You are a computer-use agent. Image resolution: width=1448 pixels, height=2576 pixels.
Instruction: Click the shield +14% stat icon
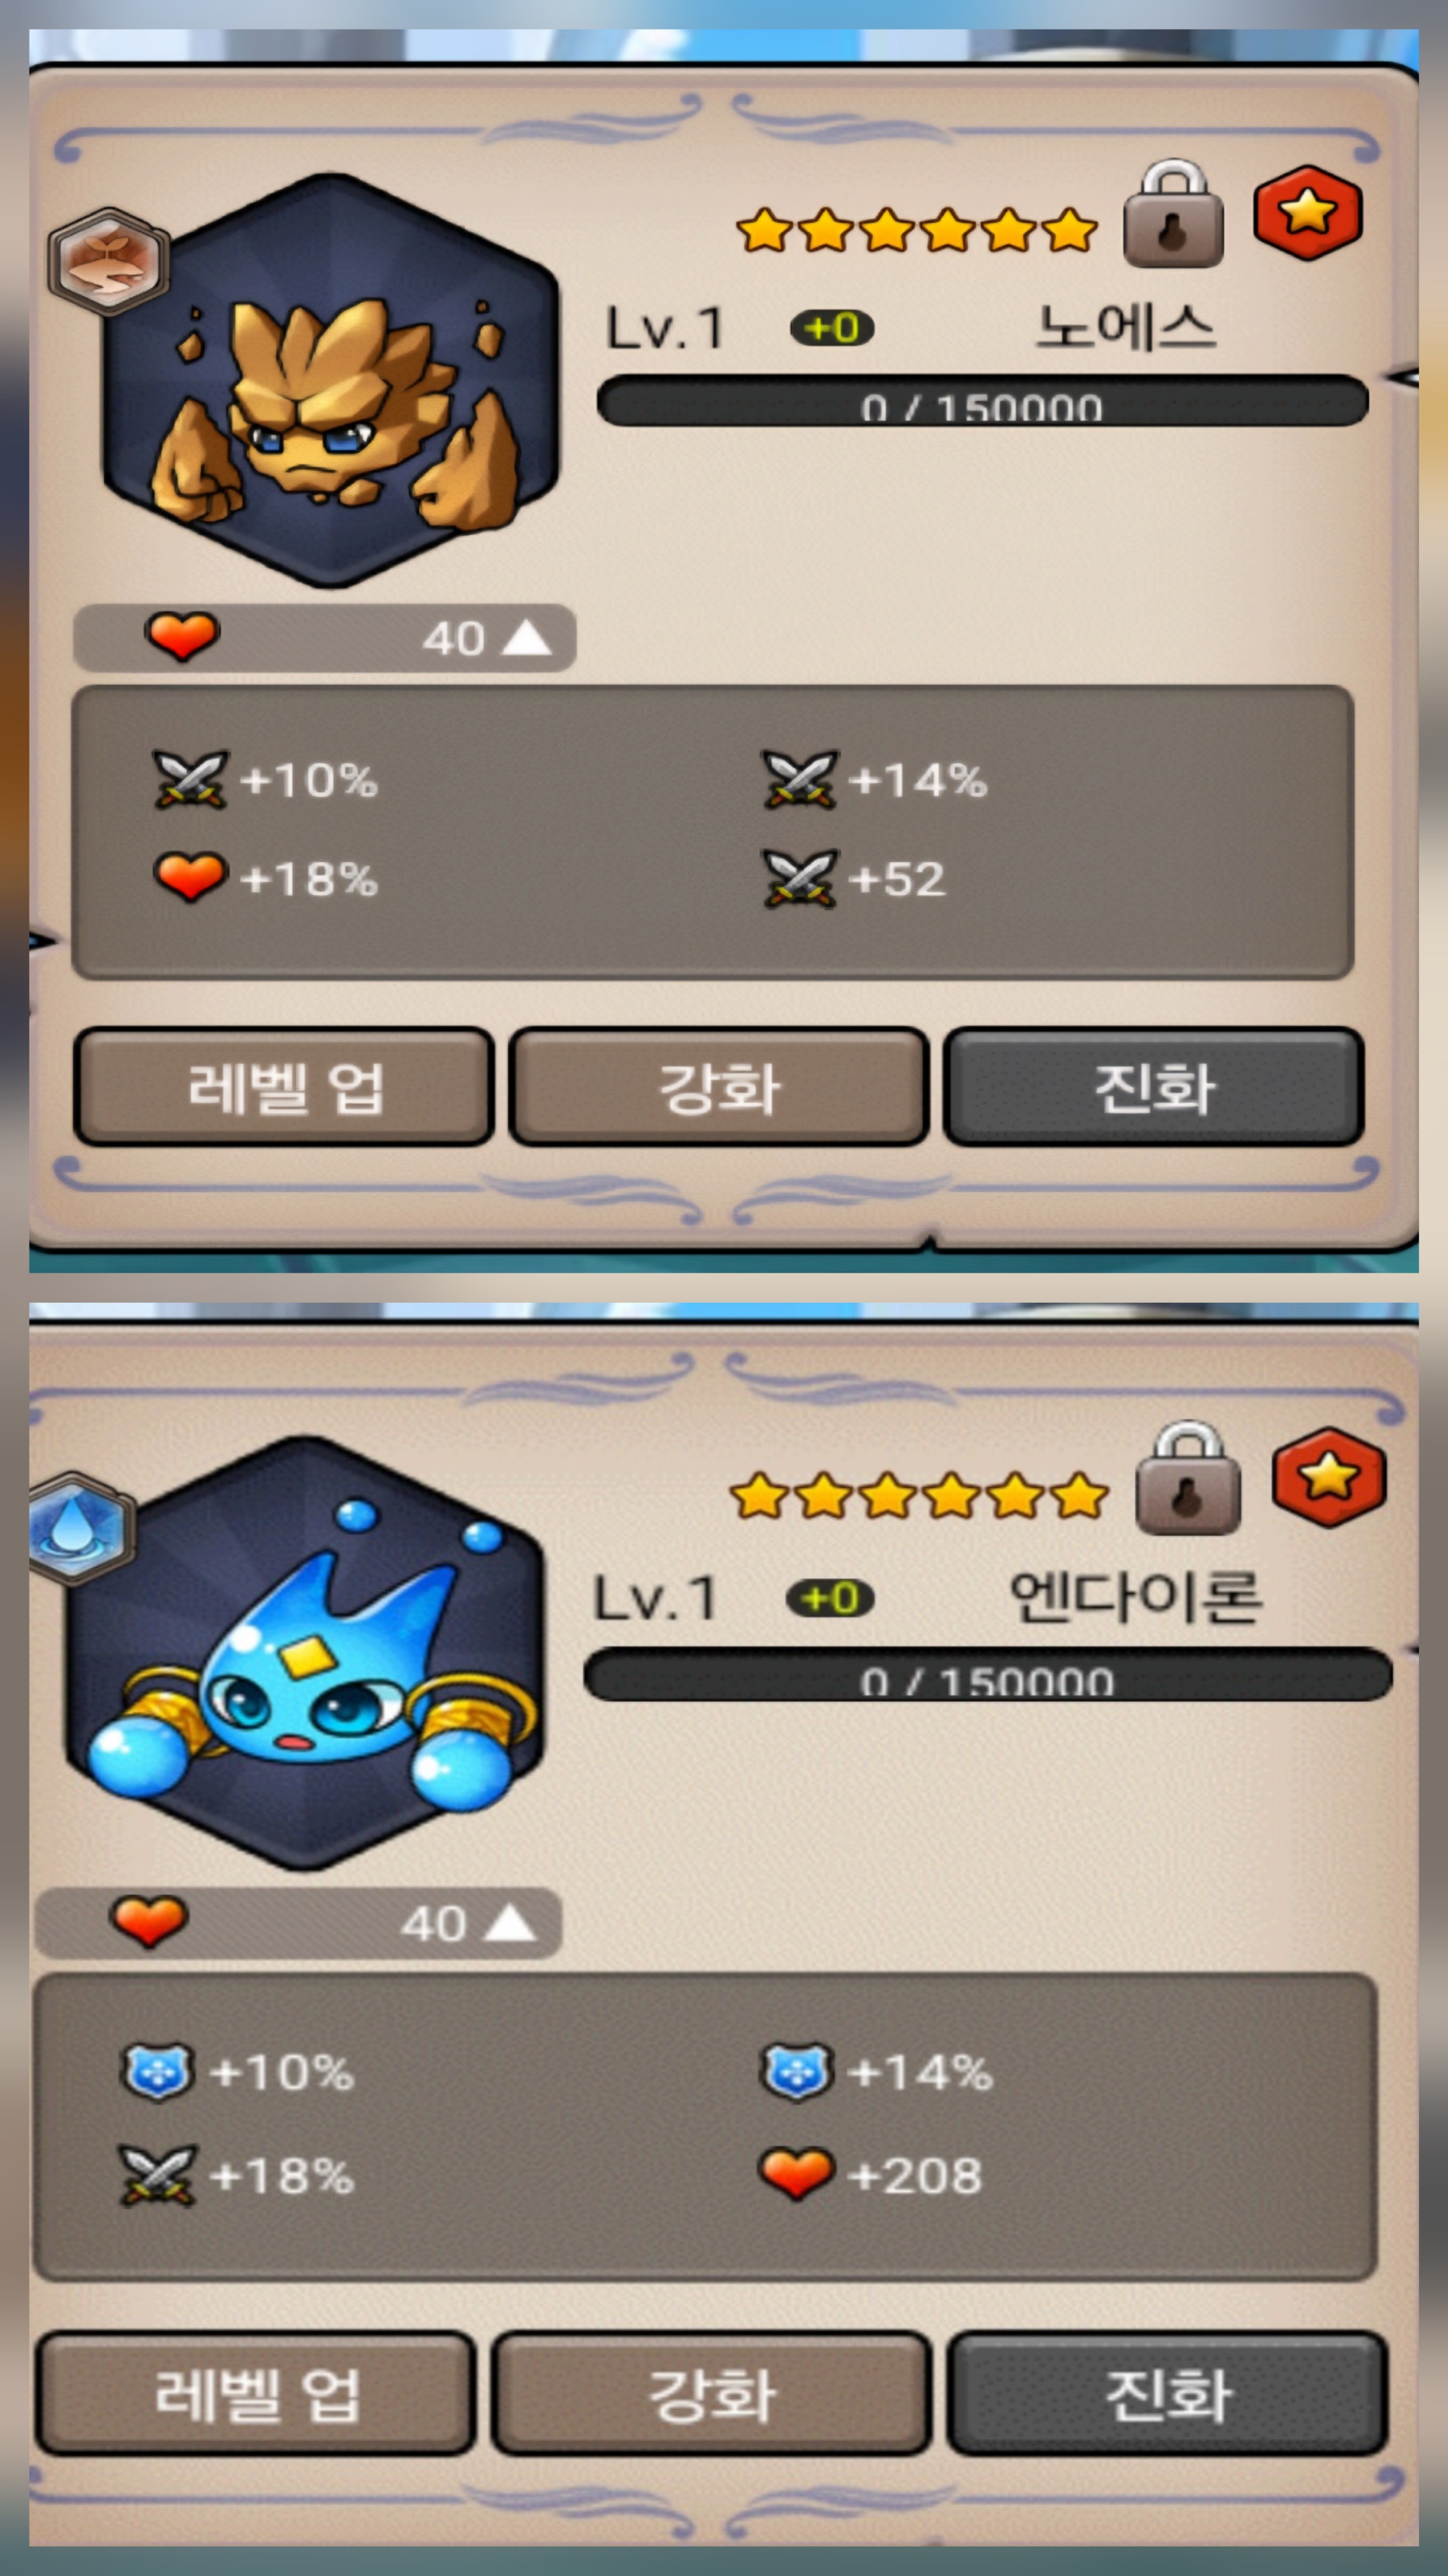(x=796, y=2072)
